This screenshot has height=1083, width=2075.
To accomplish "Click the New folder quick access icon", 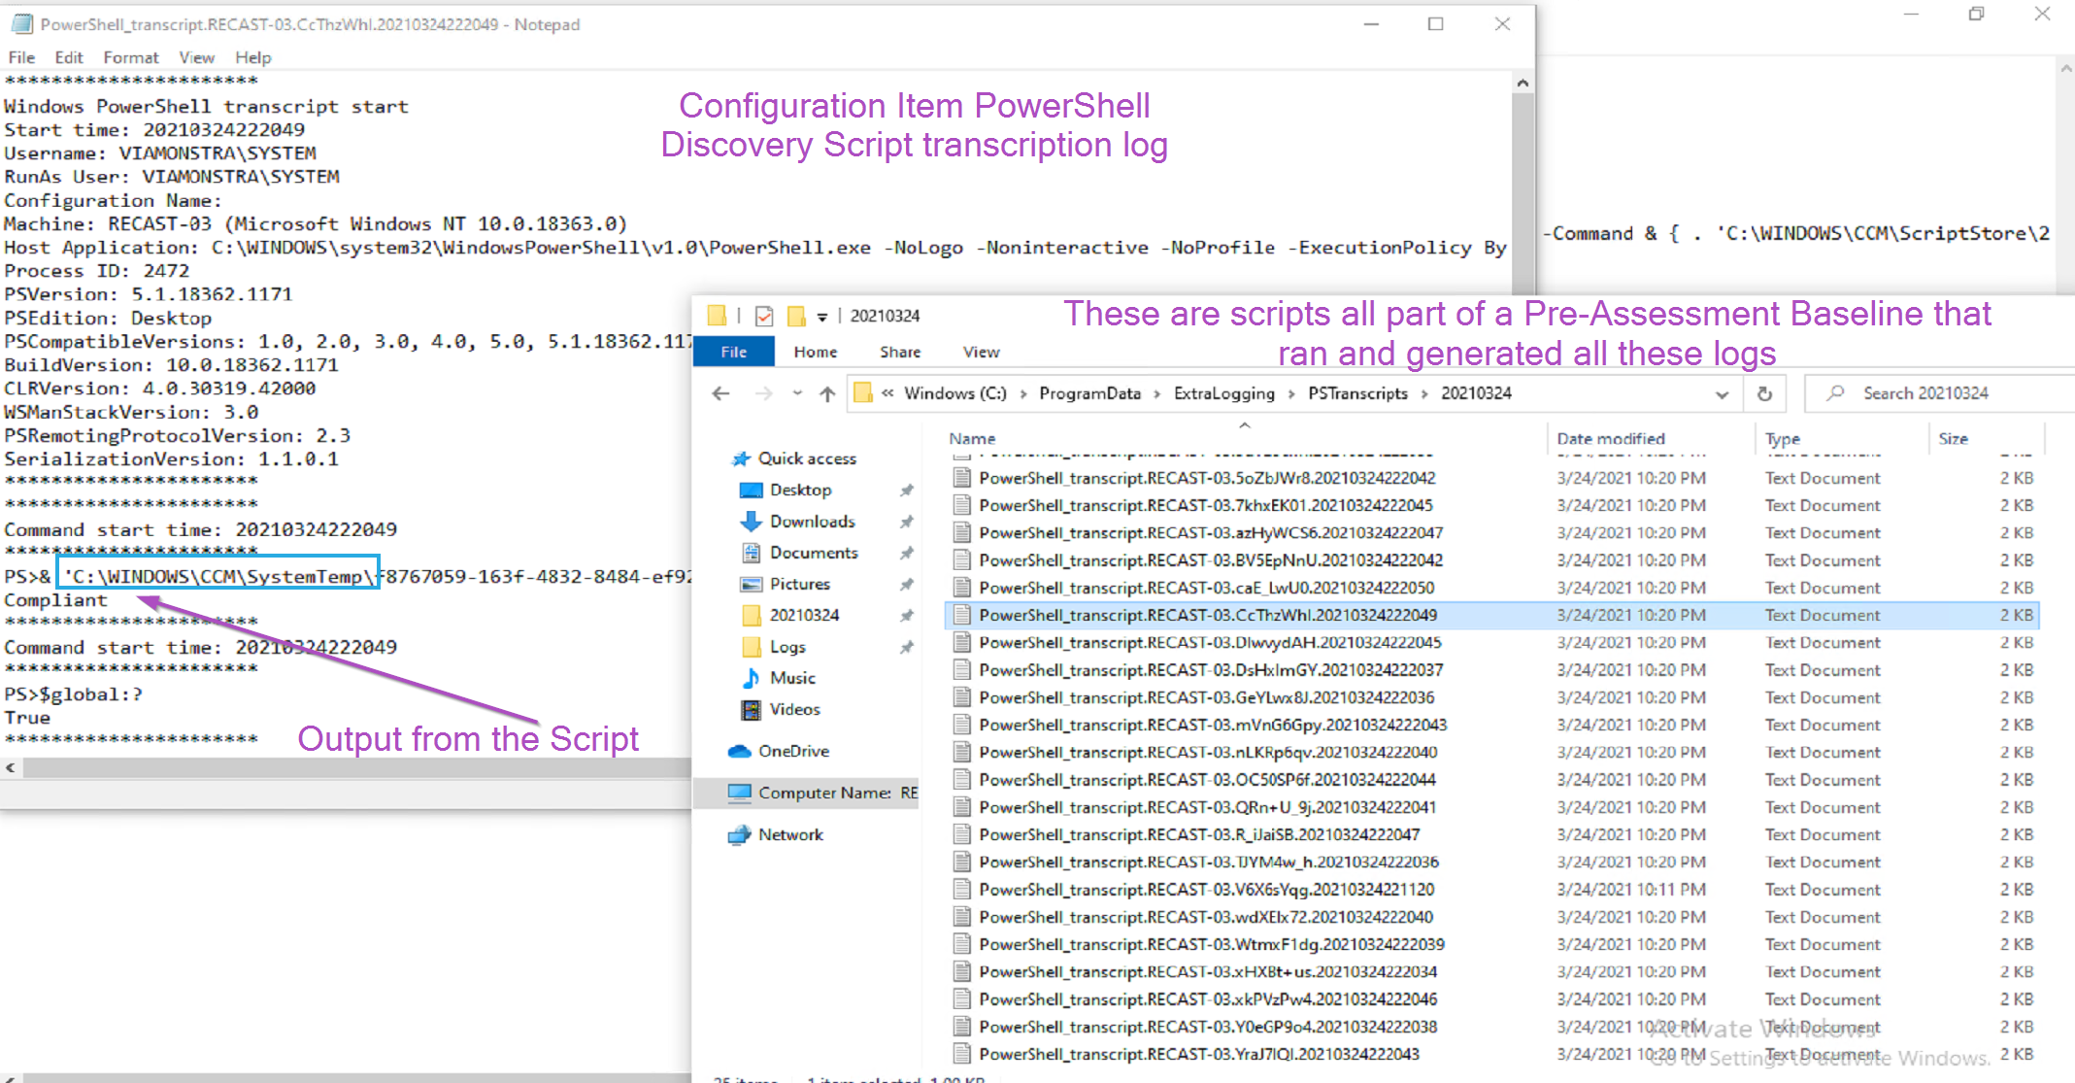I will tap(796, 316).
